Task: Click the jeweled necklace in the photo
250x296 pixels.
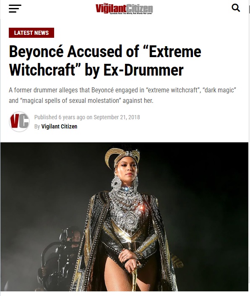Action: pyautogui.click(x=126, y=206)
